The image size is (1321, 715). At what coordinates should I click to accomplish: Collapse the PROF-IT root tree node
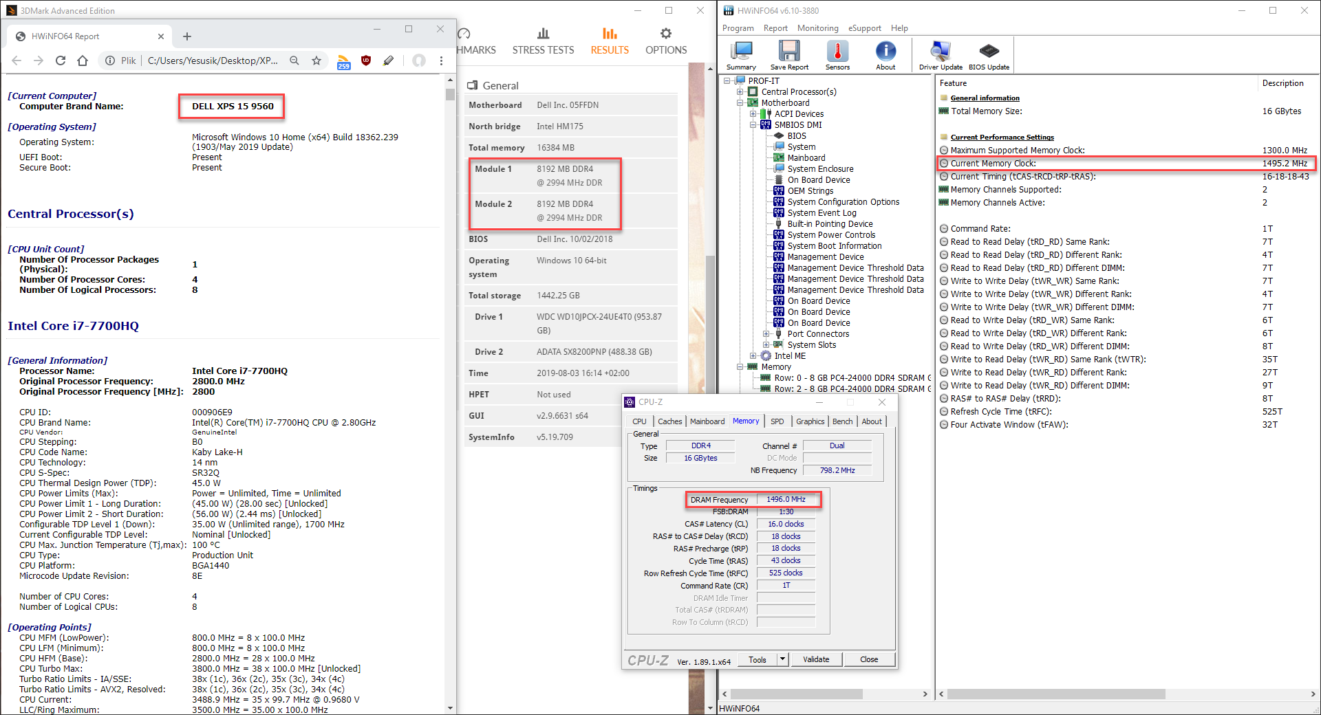click(727, 81)
